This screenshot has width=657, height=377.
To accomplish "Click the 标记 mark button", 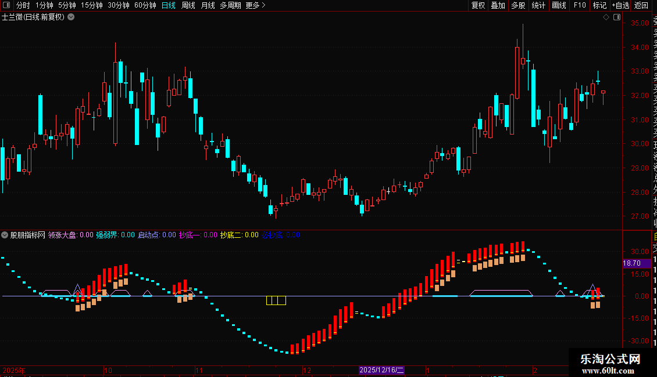I will [599, 5].
